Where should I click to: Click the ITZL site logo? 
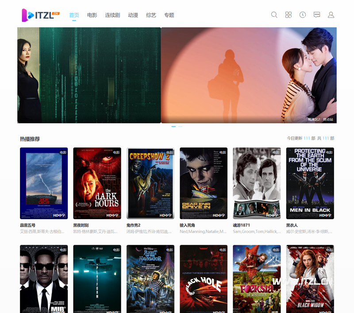[41, 15]
